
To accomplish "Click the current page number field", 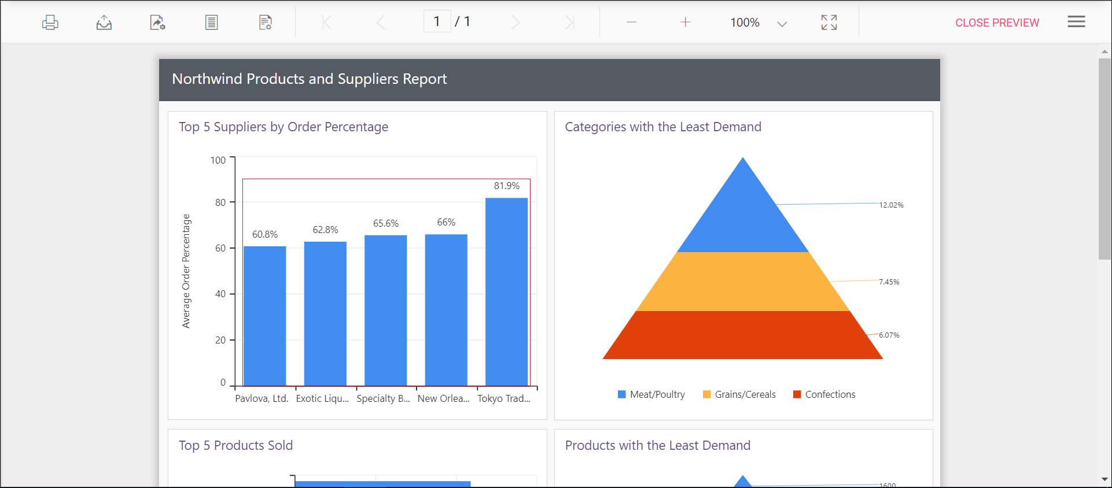I will (437, 22).
